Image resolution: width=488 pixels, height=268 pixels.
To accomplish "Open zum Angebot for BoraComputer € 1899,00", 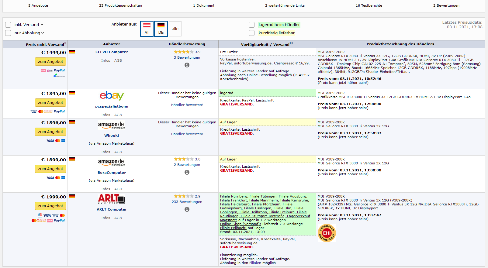I will (50, 169).
